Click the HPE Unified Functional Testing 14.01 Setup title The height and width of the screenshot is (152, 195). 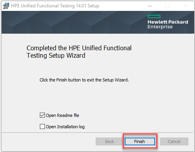(55, 6)
